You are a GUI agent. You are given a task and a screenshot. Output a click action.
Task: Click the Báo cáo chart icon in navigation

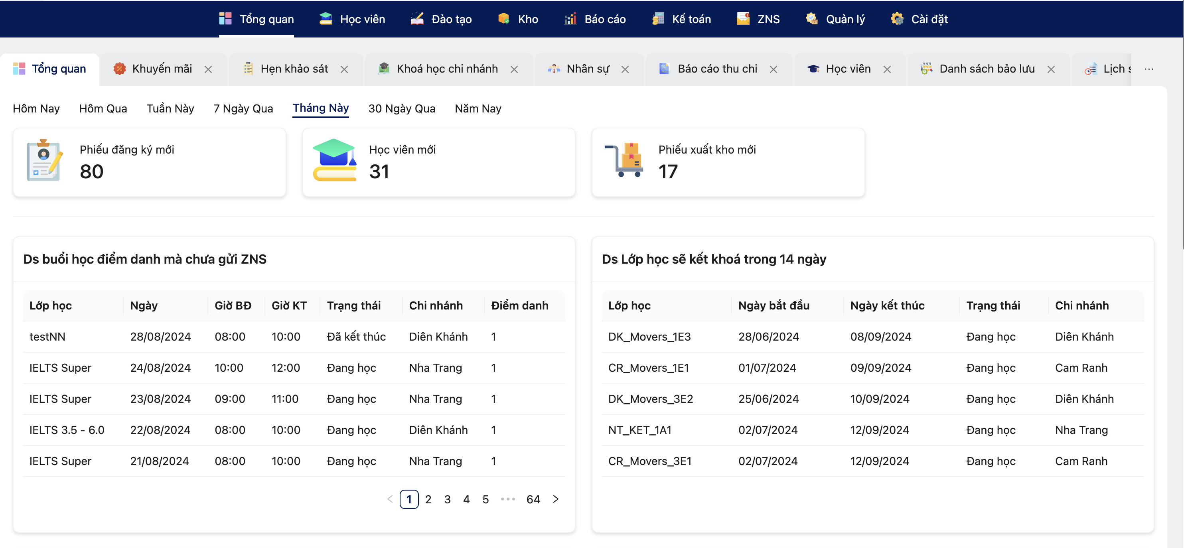click(x=570, y=19)
